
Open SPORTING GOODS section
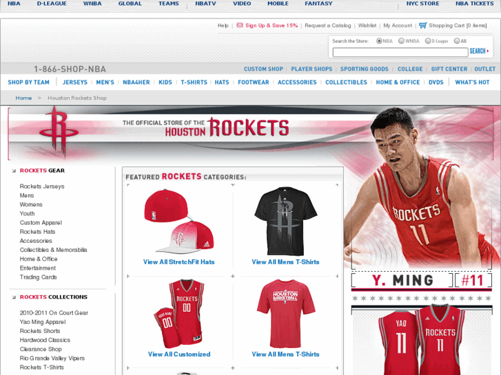point(365,69)
